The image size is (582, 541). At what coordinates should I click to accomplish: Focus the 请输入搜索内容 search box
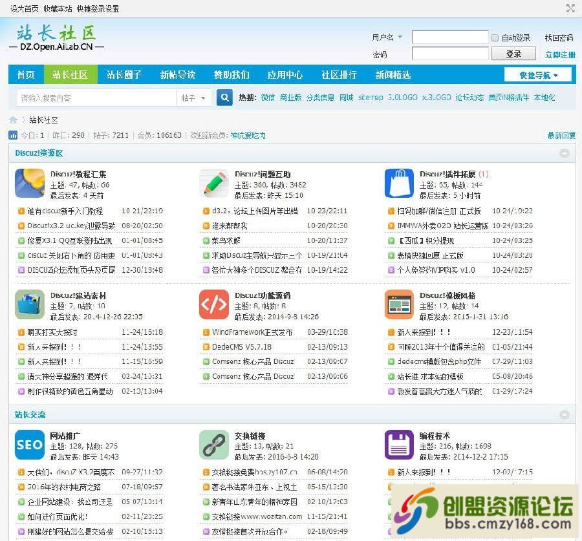click(96, 98)
